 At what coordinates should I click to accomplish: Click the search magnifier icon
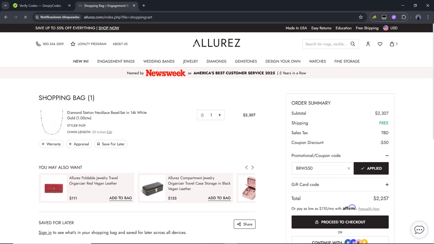pyautogui.click(x=353, y=44)
